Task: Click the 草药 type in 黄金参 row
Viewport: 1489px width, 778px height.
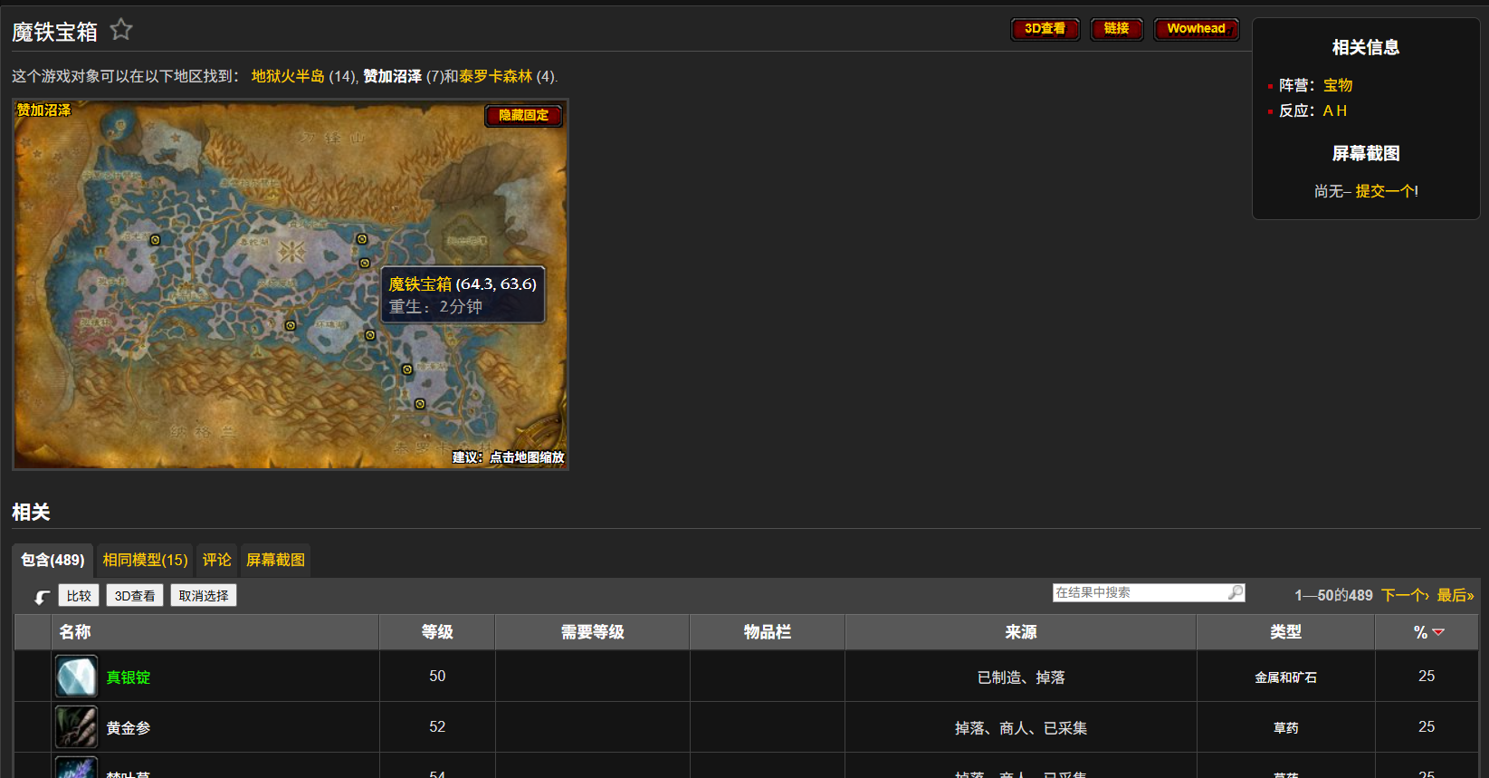Action: click(x=1285, y=728)
